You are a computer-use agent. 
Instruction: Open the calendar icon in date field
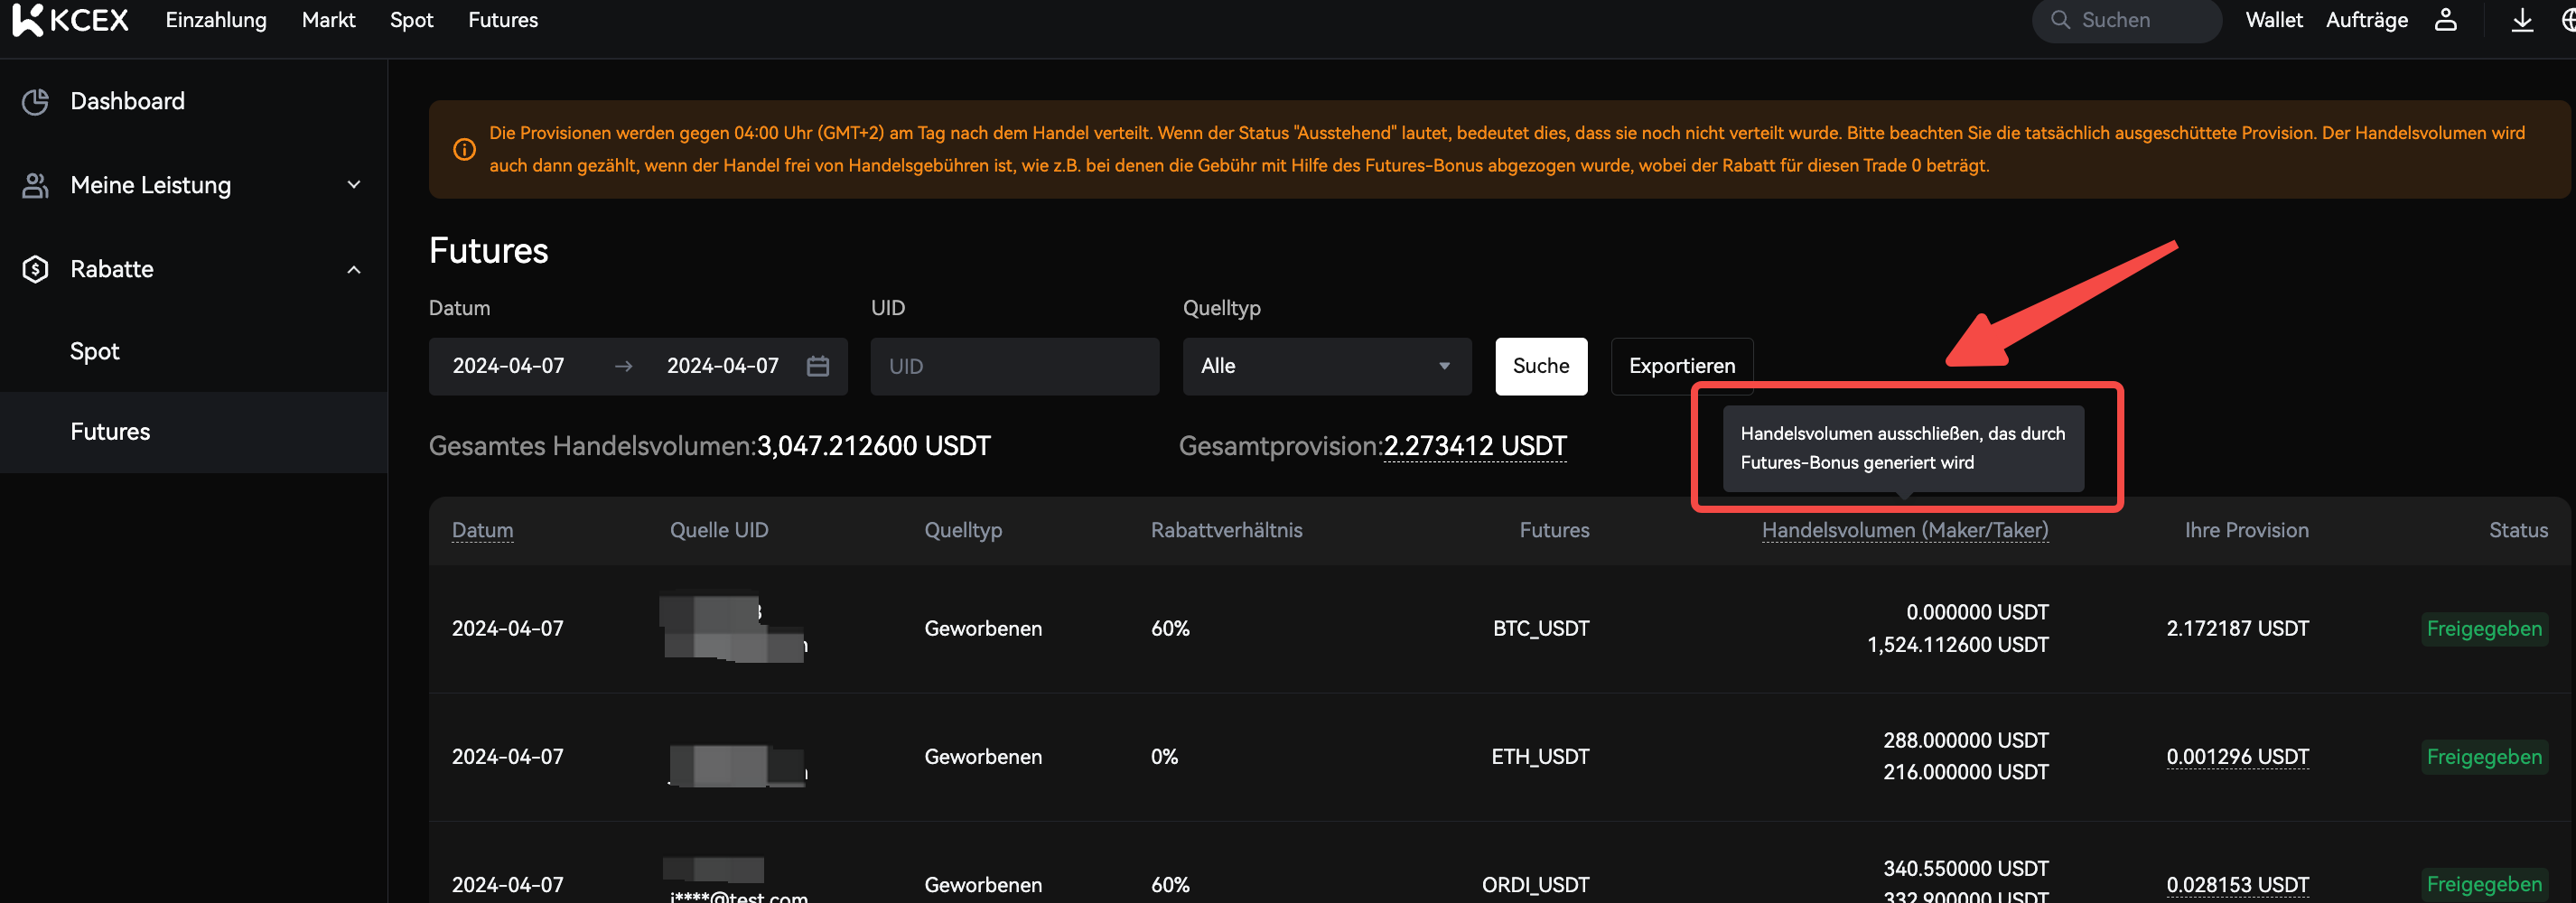pyautogui.click(x=817, y=367)
